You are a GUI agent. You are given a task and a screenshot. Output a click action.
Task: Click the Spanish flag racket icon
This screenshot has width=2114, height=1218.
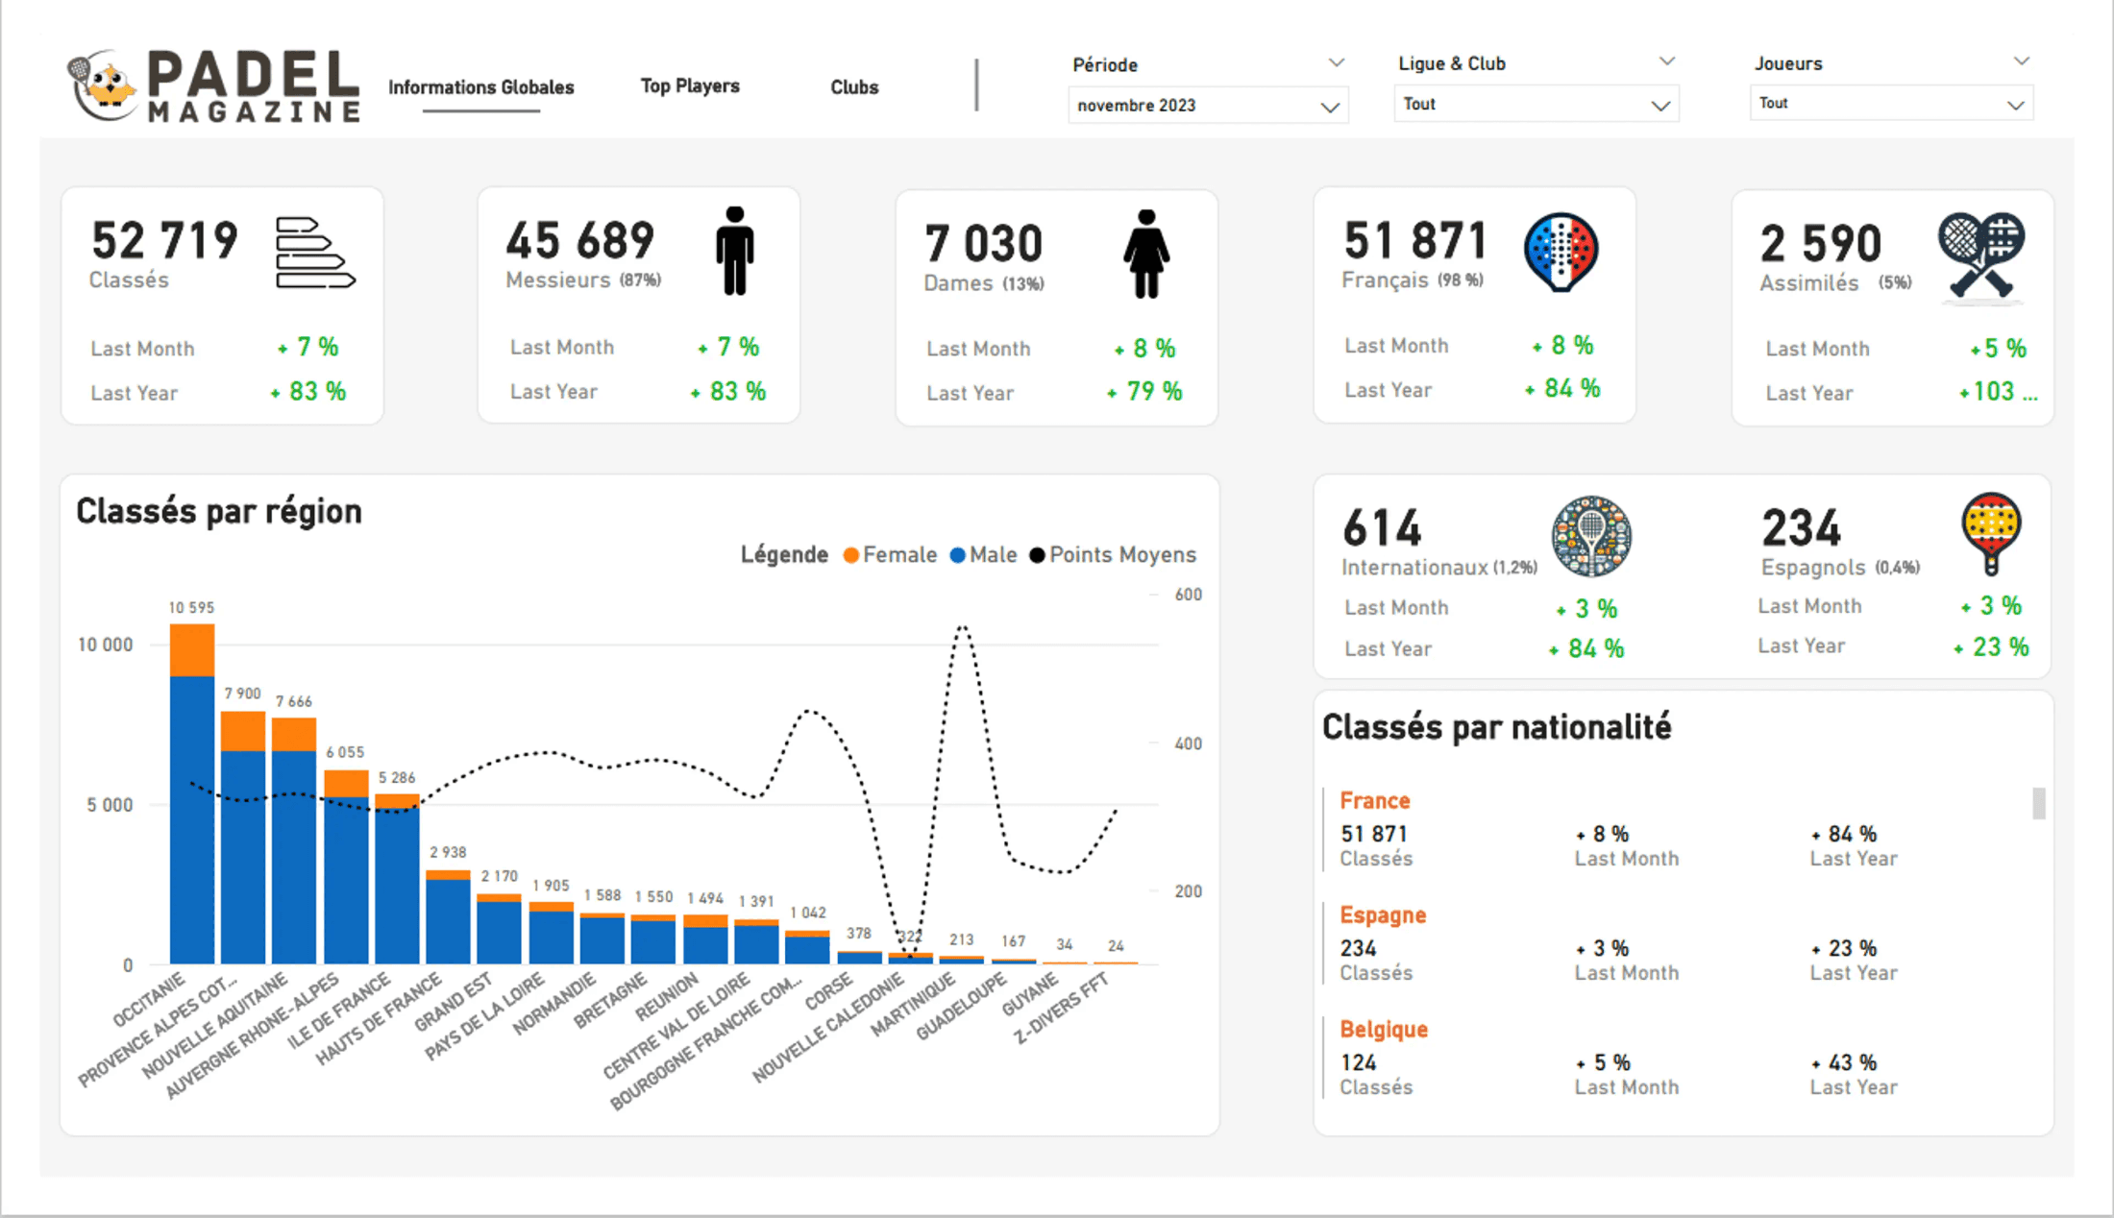1991,533
